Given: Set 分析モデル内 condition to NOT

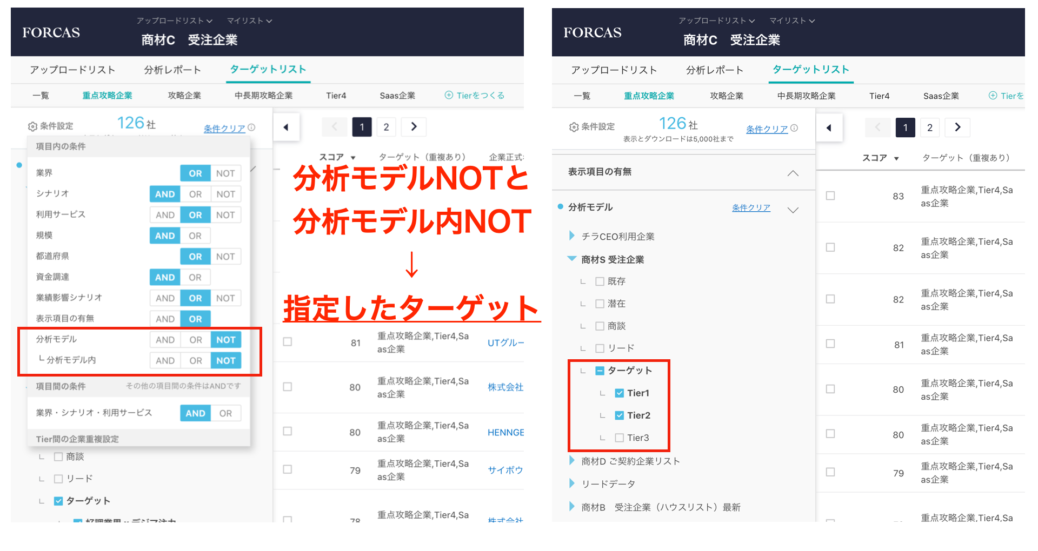Looking at the screenshot, I should (226, 360).
